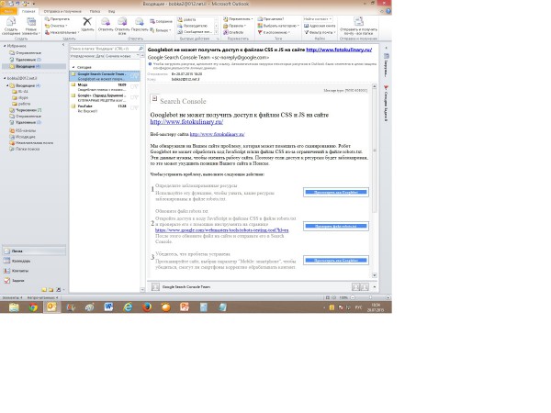Viewport: 551px width, 413px height.
Task: Select the RSS-каналы folder
Action: (x=23, y=130)
